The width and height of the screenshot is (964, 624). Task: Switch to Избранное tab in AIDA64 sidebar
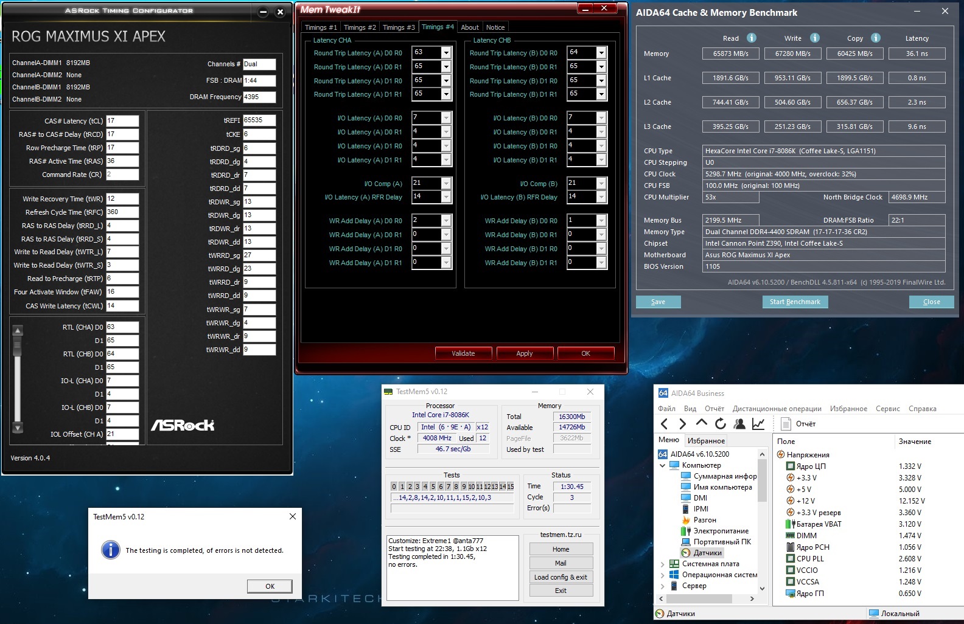pos(706,441)
